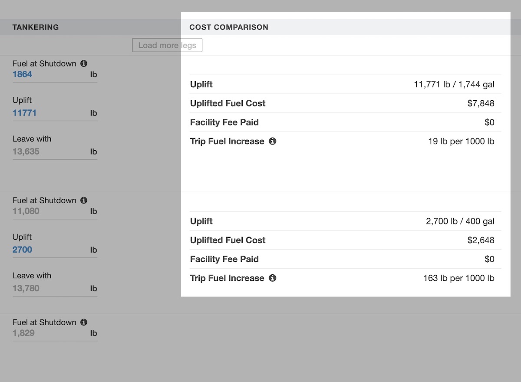The image size is (521, 382).
Task: Open info icon beside 1,829 Fuel at Shutdown
Action: [84, 322]
